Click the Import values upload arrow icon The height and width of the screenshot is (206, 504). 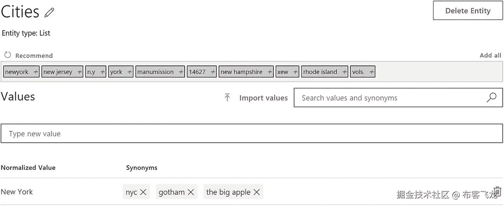pos(227,98)
